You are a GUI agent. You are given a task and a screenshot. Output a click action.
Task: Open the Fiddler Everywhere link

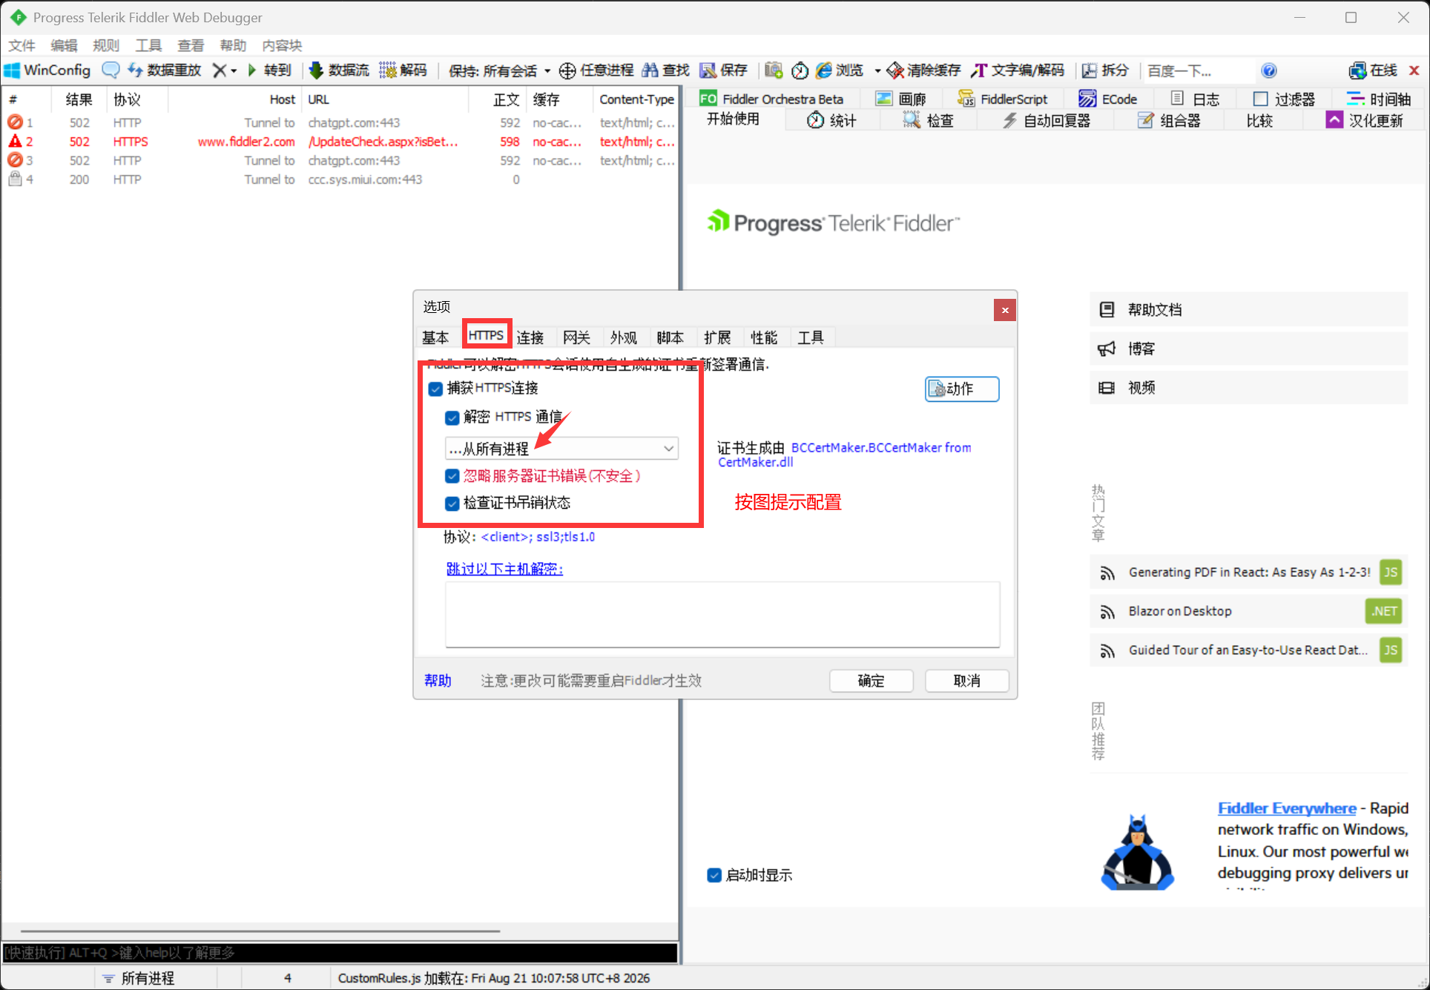tap(1287, 808)
